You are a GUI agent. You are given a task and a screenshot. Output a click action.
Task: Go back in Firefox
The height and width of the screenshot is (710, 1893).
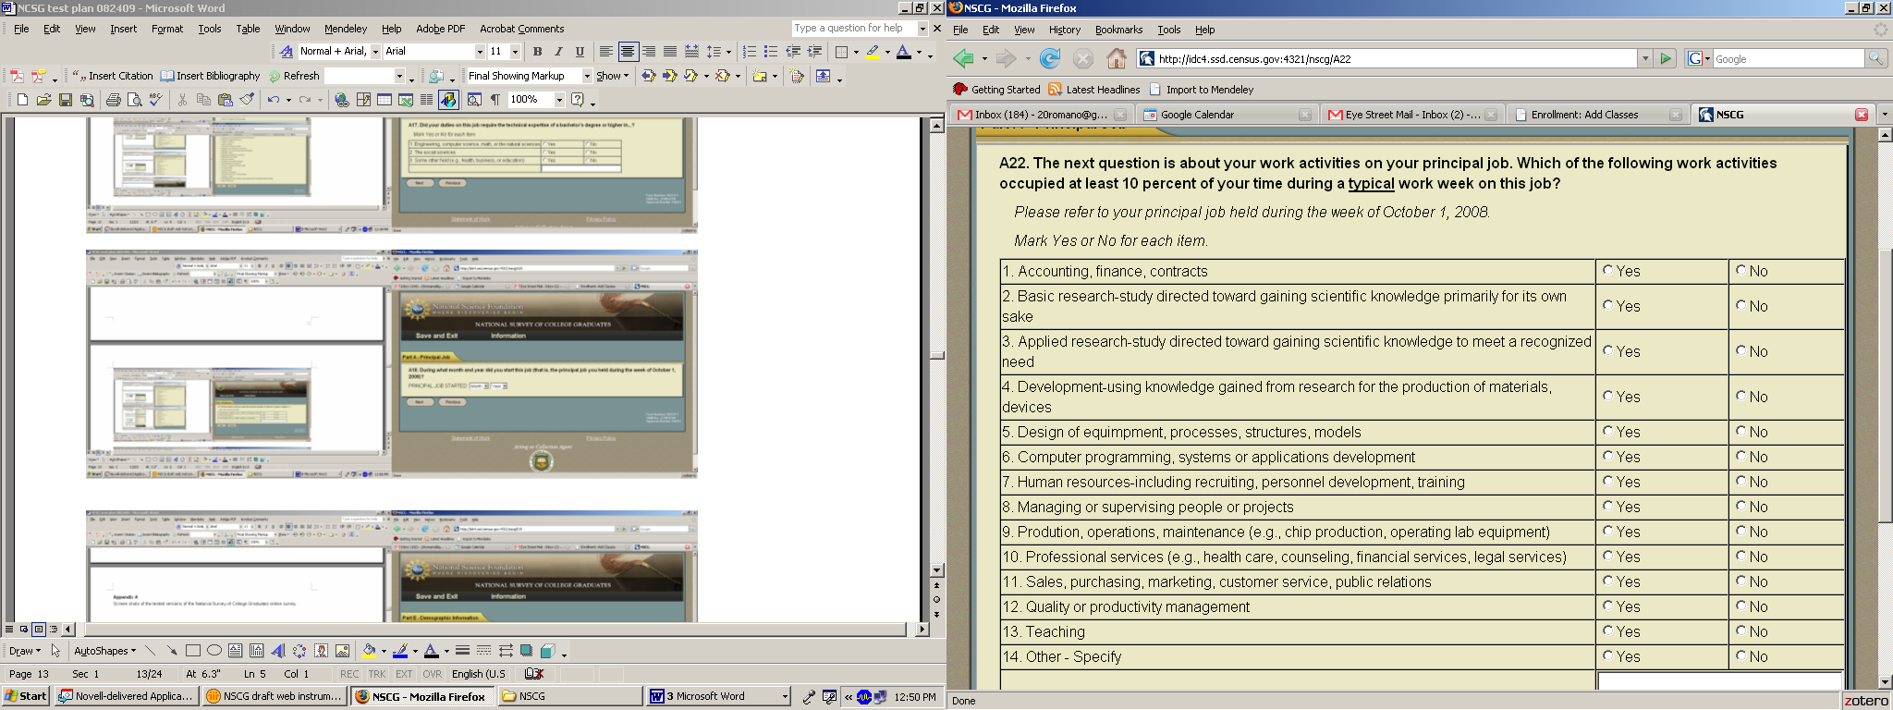963,59
